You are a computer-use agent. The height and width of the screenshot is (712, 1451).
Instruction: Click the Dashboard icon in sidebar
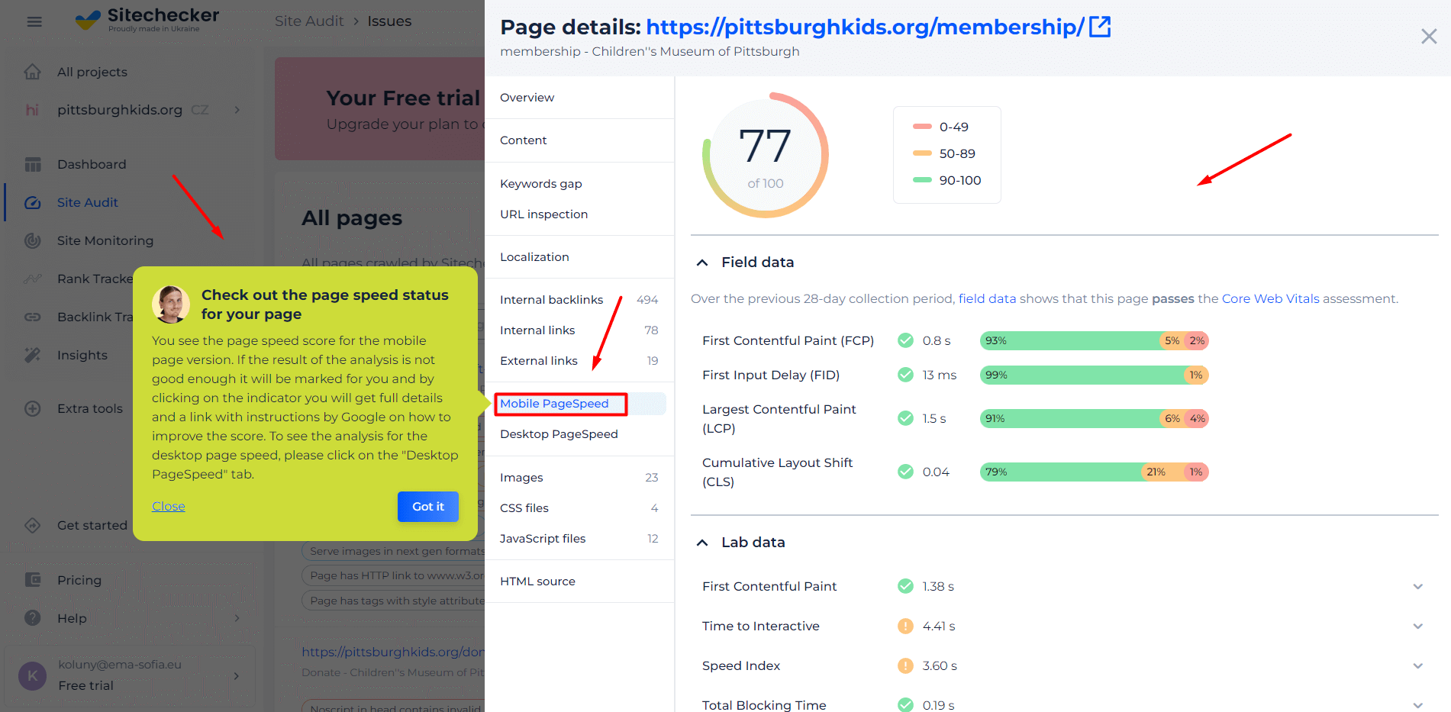[x=33, y=164]
